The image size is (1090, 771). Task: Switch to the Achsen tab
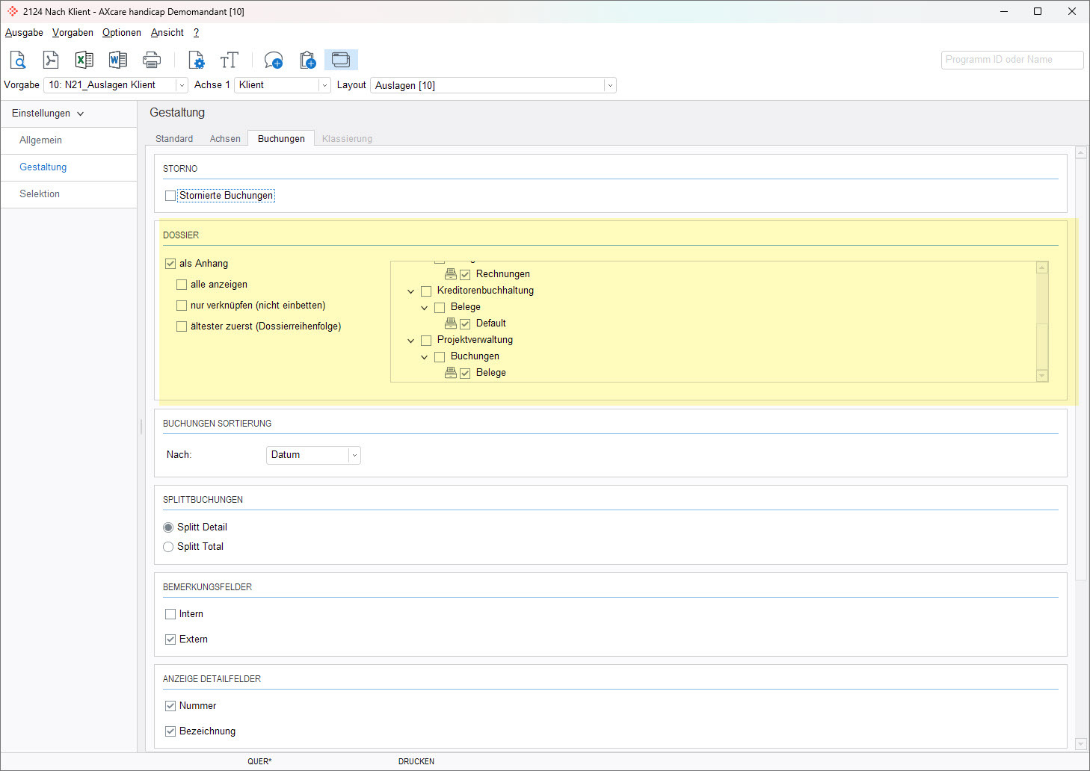click(225, 139)
